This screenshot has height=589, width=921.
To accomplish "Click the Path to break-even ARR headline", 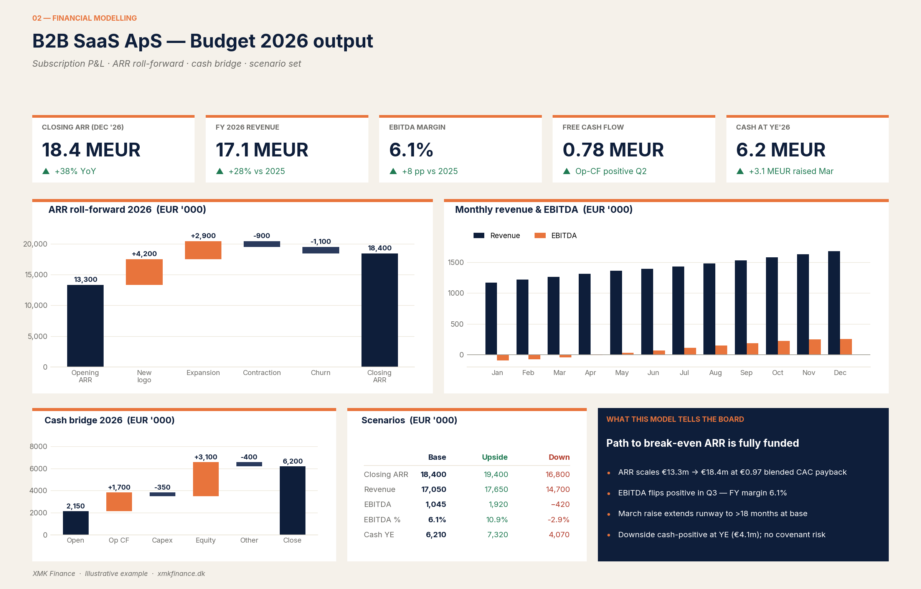I will (x=702, y=443).
